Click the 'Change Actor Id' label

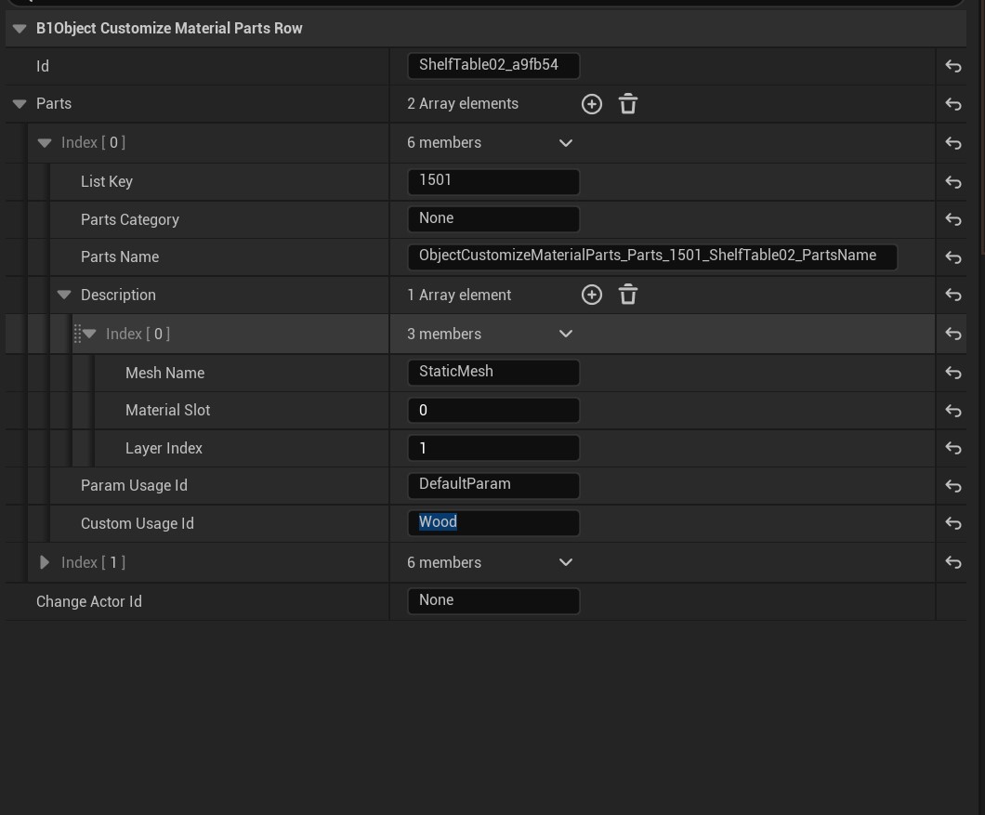pos(89,601)
